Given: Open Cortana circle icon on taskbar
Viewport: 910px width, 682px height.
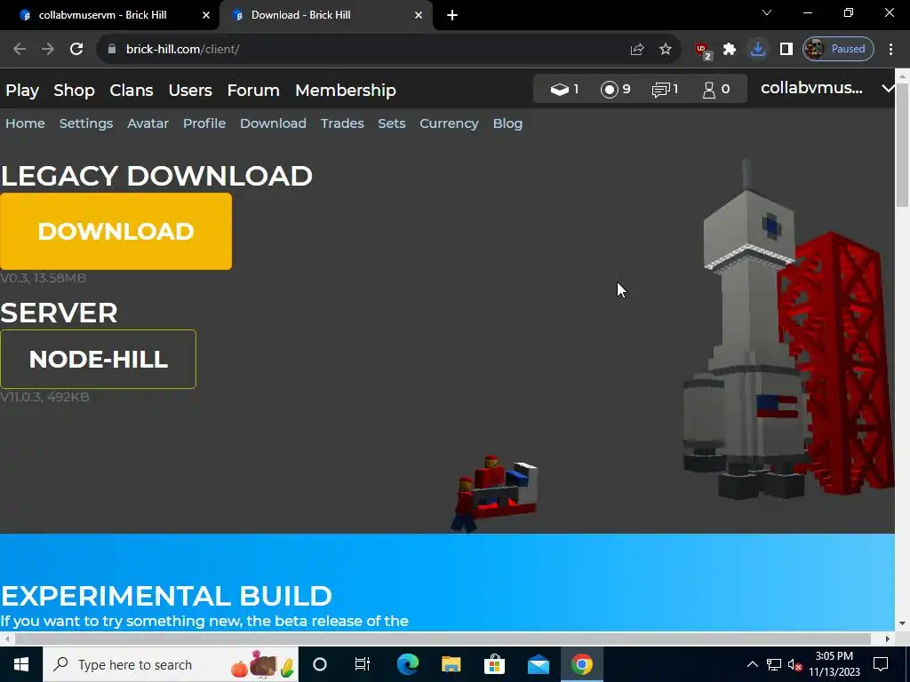Looking at the screenshot, I should (x=320, y=664).
